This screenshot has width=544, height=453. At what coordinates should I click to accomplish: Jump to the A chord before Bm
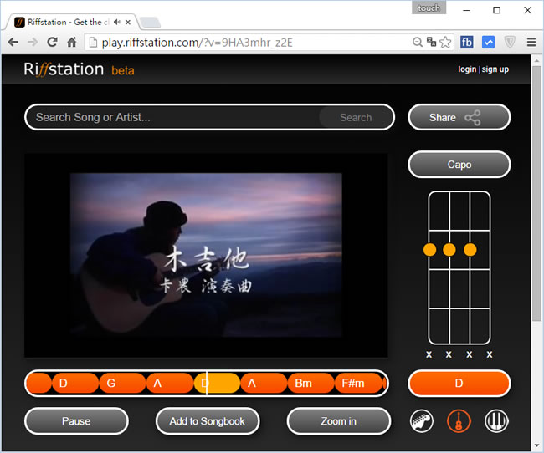click(264, 384)
